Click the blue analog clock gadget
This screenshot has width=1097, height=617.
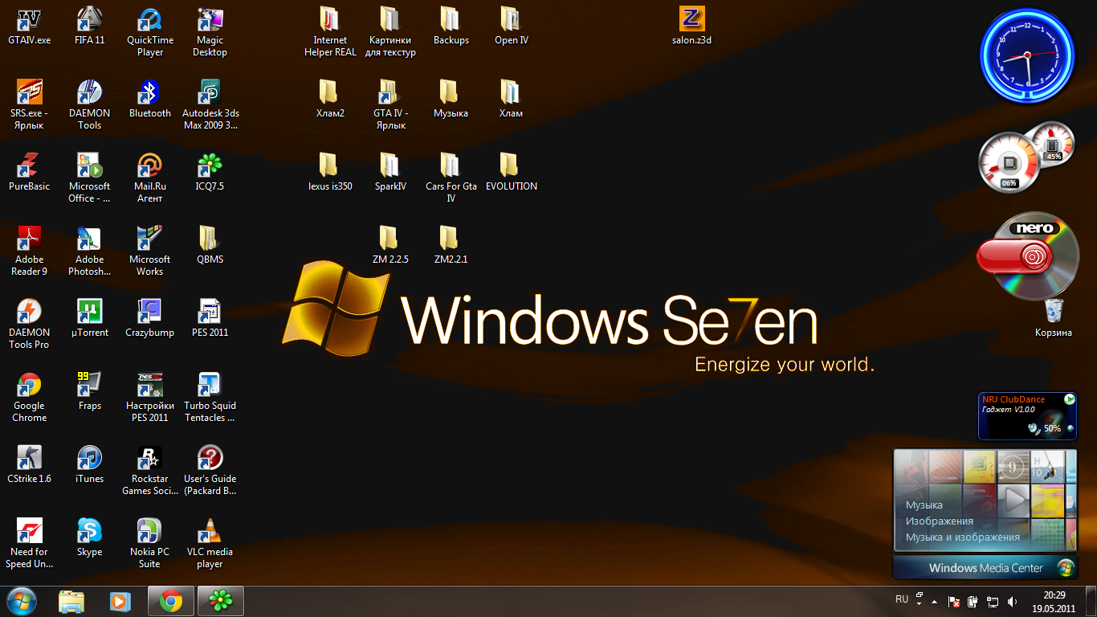click(1026, 56)
